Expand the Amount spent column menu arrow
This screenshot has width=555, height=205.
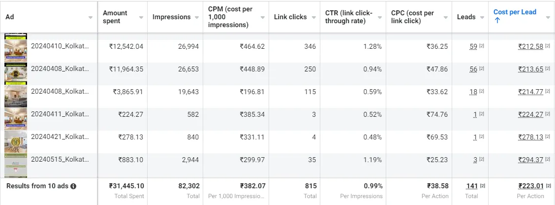141,17
